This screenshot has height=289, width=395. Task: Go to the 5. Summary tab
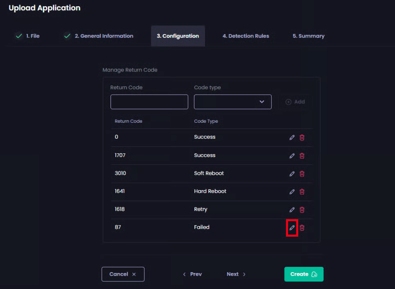[x=308, y=36]
